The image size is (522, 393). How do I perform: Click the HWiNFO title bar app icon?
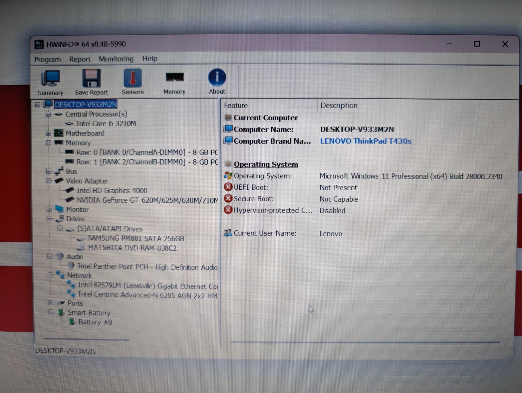pos(39,44)
